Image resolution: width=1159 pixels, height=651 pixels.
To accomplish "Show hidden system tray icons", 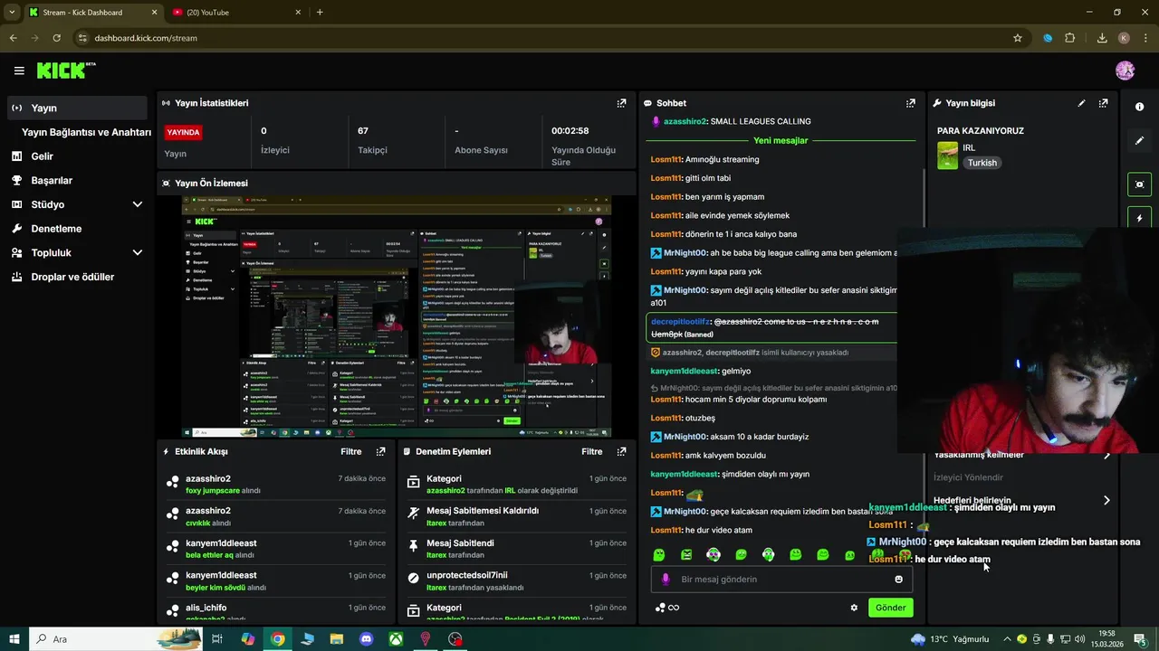I will point(1007,639).
